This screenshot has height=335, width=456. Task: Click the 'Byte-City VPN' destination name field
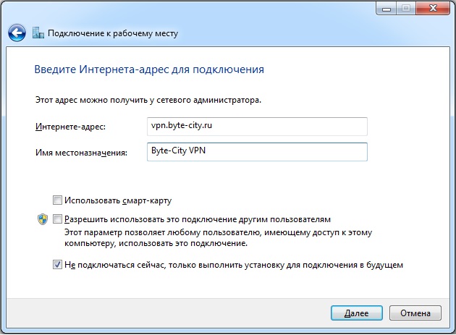coord(257,151)
